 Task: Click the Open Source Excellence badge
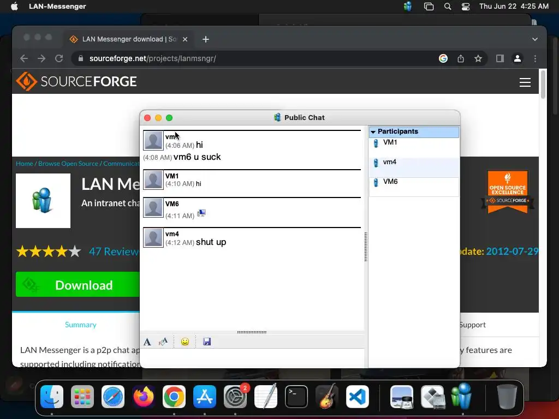[x=507, y=192]
